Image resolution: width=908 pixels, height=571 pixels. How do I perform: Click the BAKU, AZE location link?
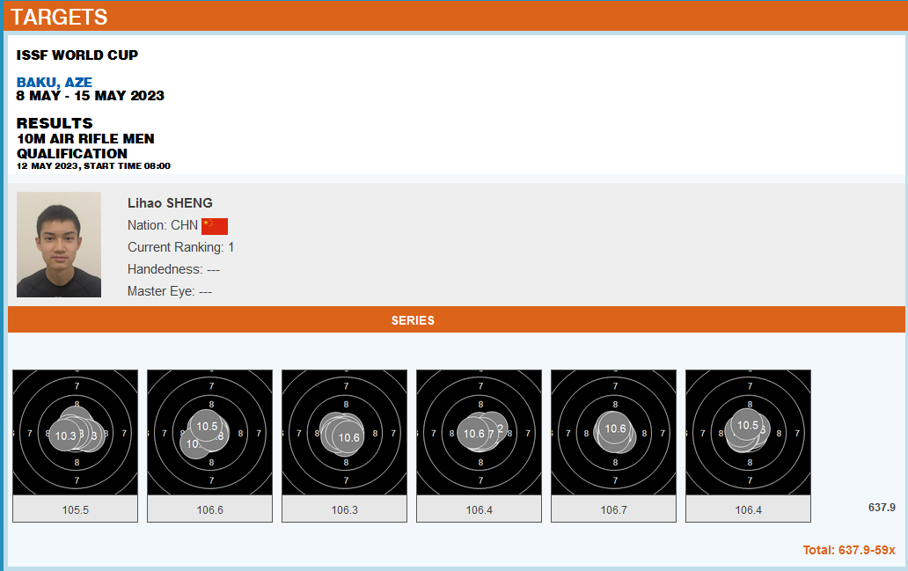coord(54,83)
